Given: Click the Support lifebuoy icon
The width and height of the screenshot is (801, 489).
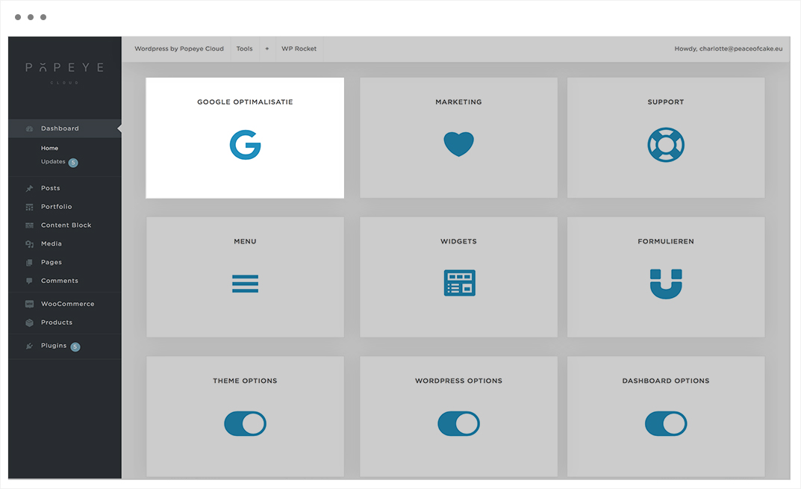Looking at the screenshot, I should pos(666,145).
